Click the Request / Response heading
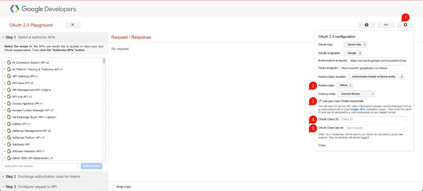The width and height of the screenshot is (423, 191). (x=131, y=37)
